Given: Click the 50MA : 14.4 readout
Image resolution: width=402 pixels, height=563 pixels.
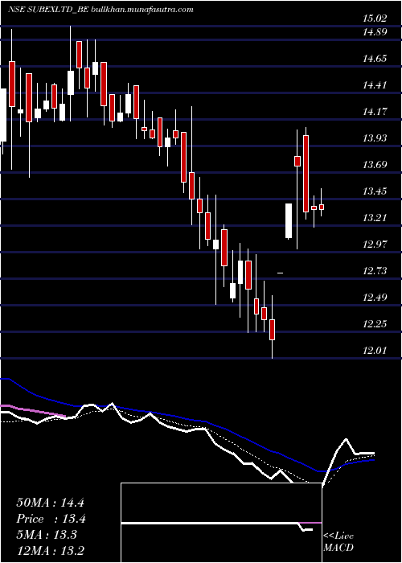Looking at the screenshot, I should click(x=50, y=503).
